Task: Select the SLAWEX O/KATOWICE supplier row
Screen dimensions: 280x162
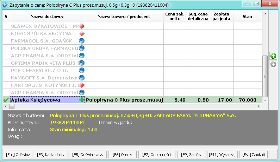Action: [132, 26]
